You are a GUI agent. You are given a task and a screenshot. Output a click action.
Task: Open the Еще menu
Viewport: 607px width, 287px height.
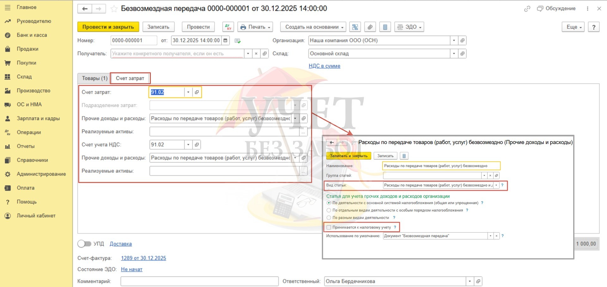point(573,27)
